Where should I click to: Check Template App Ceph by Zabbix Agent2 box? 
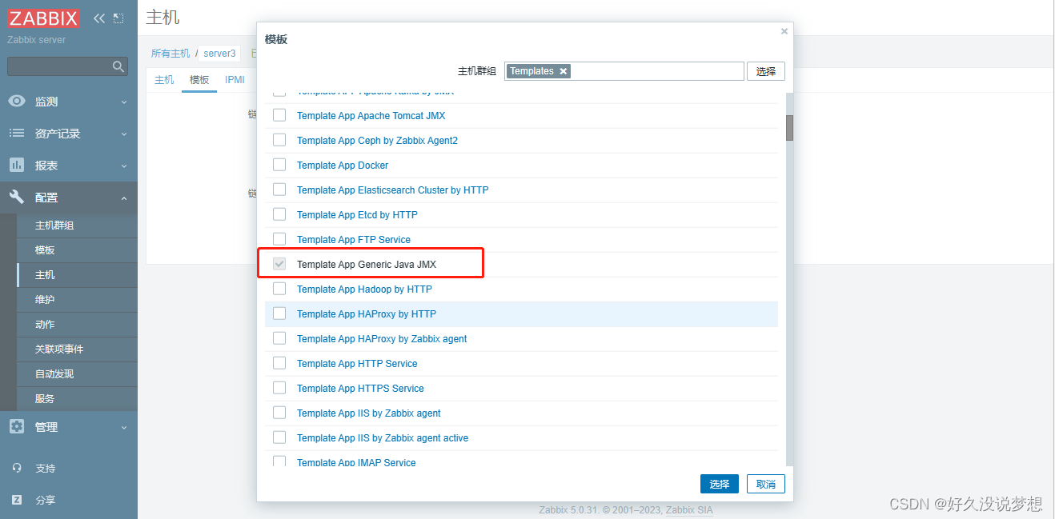tap(279, 140)
